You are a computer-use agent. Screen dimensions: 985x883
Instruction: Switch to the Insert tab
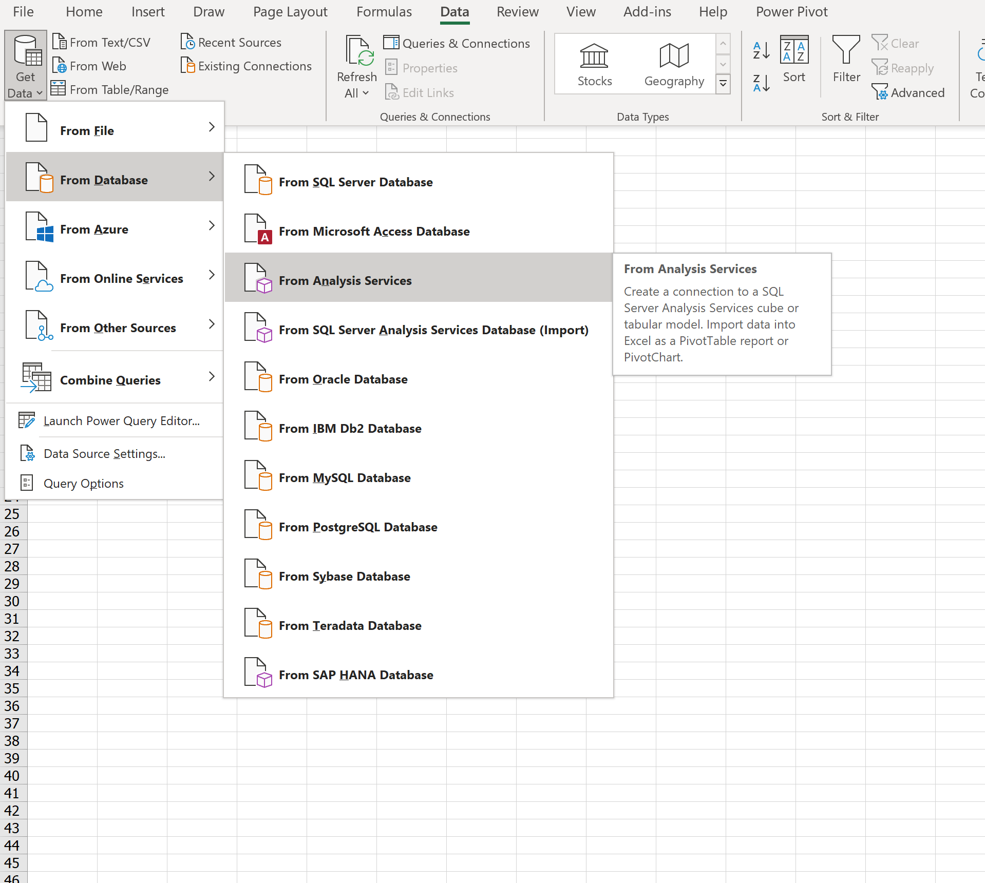[x=148, y=11]
